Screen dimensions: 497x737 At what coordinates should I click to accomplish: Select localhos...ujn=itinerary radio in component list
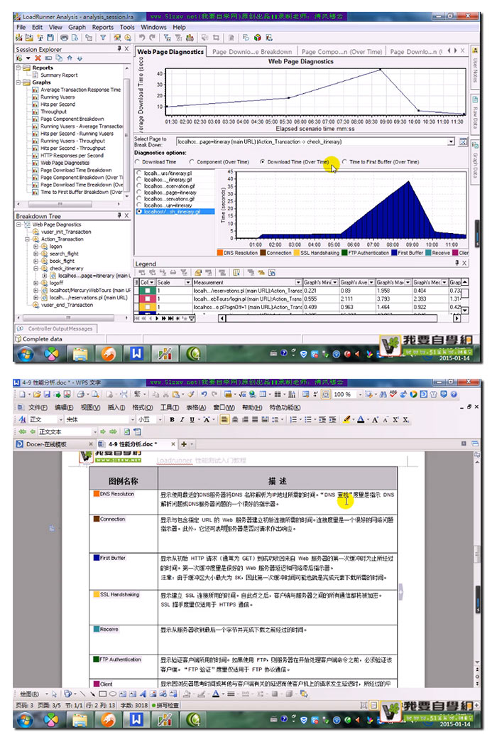pos(139,205)
